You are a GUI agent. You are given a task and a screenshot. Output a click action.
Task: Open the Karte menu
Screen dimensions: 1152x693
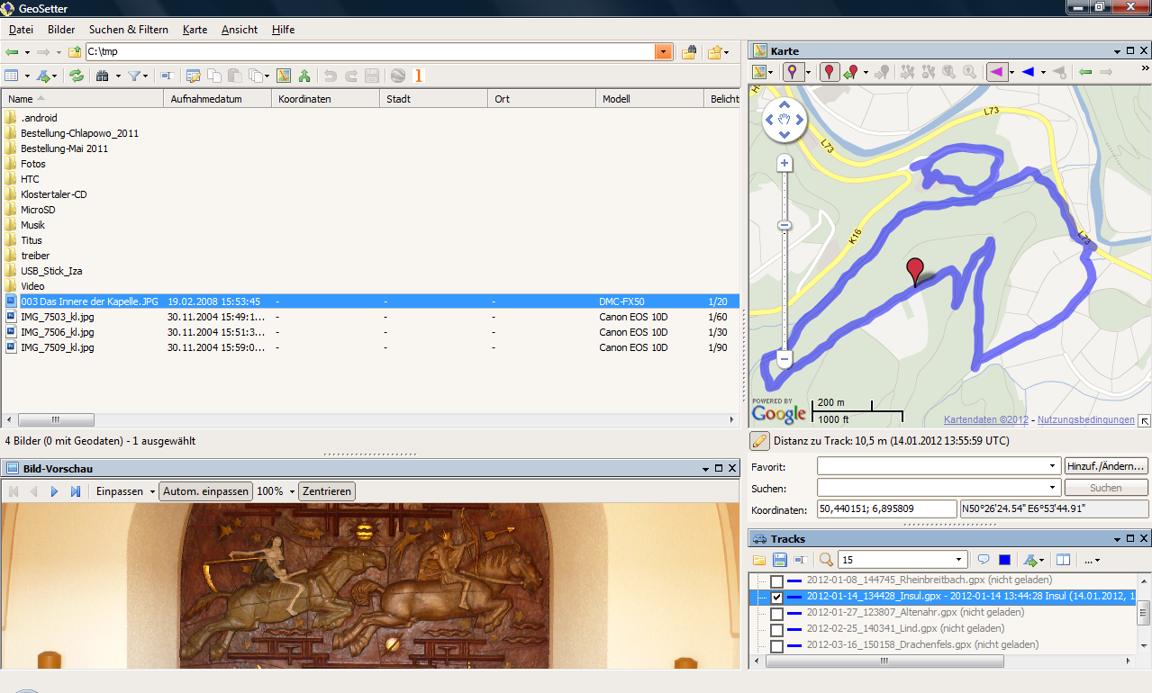[195, 30]
